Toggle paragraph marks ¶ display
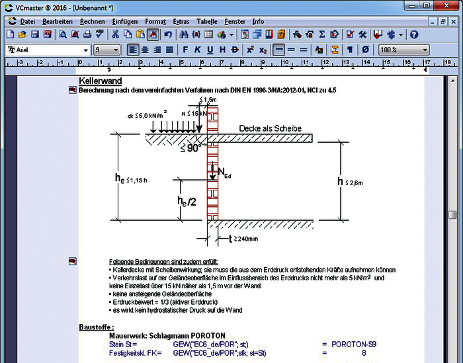Image resolution: width=463 pixels, height=363 pixels. coord(350,50)
